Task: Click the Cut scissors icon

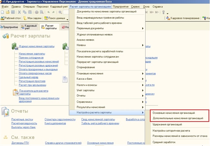Action: [x=19, y=12]
